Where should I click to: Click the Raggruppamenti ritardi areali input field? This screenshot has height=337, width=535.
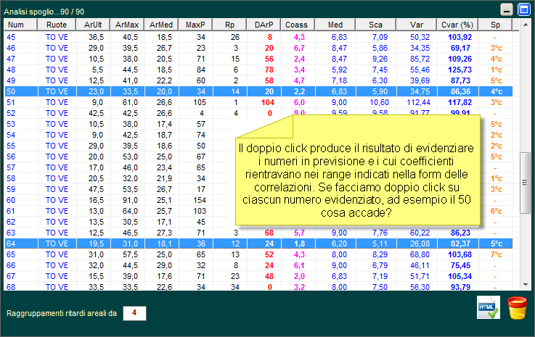pyautogui.click(x=134, y=313)
